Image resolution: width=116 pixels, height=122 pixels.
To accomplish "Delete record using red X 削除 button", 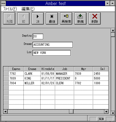I will (95, 18).
